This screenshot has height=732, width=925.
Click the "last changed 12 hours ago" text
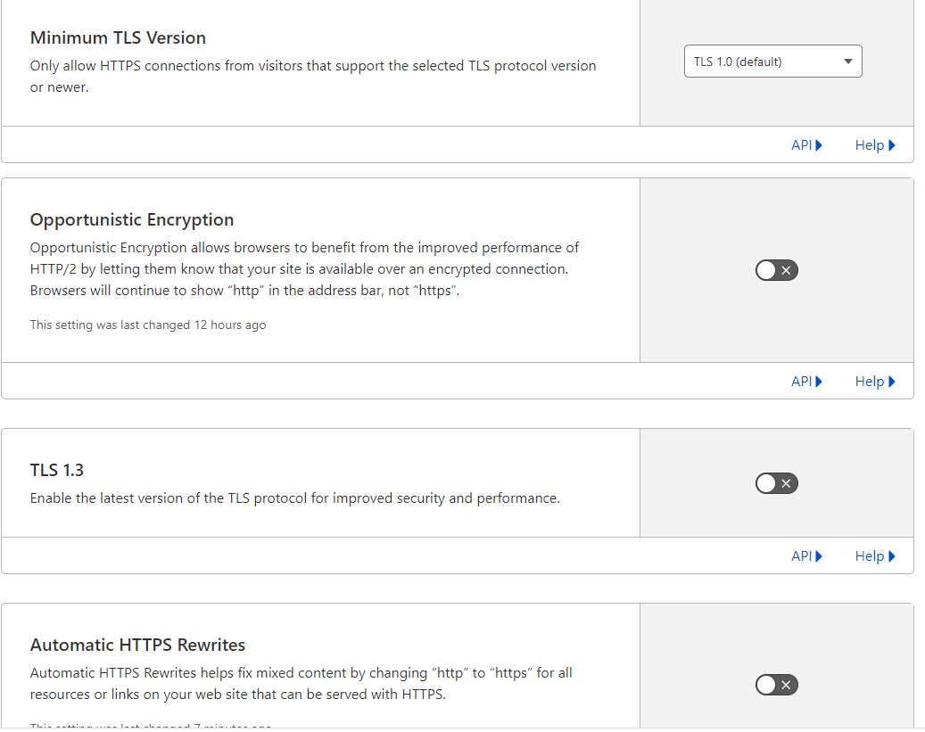pos(148,325)
